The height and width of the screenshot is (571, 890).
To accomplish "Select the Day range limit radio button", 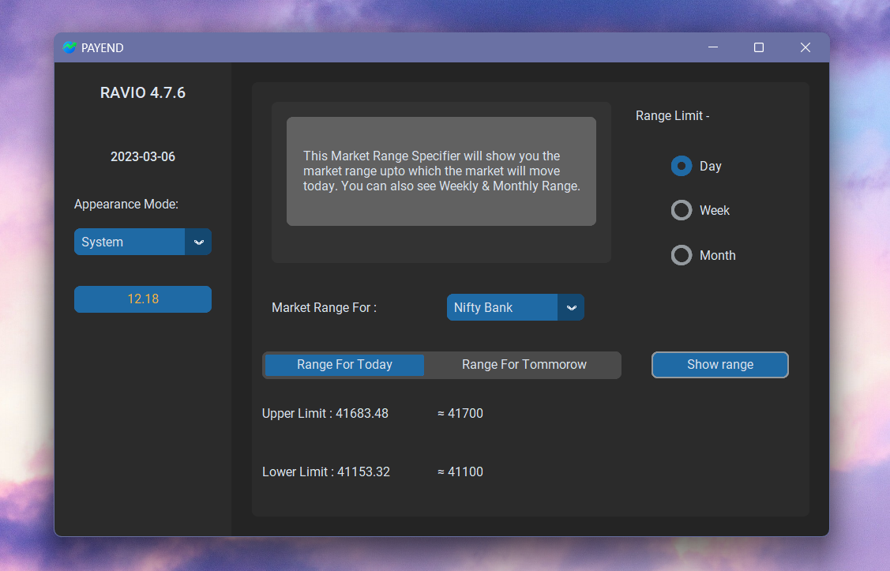I will click(681, 167).
